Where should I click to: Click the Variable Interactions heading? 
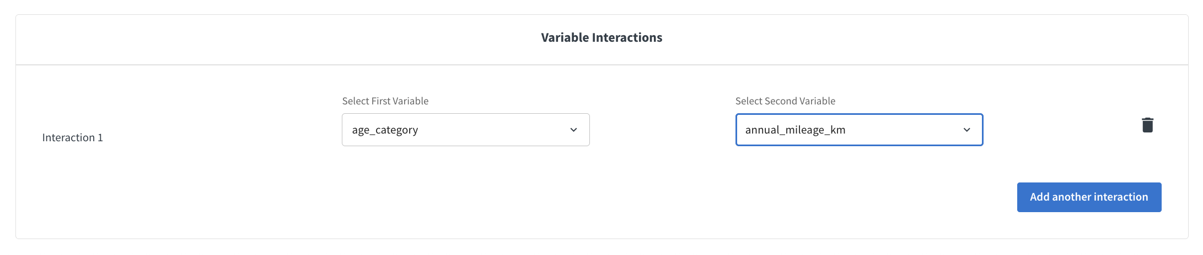click(x=601, y=37)
